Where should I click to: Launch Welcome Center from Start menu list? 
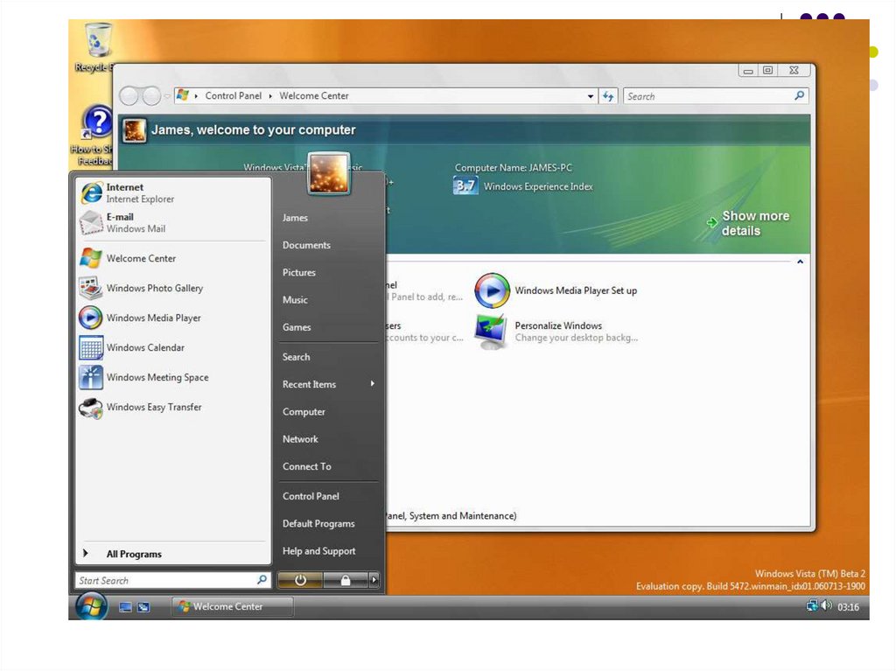(x=173, y=258)
